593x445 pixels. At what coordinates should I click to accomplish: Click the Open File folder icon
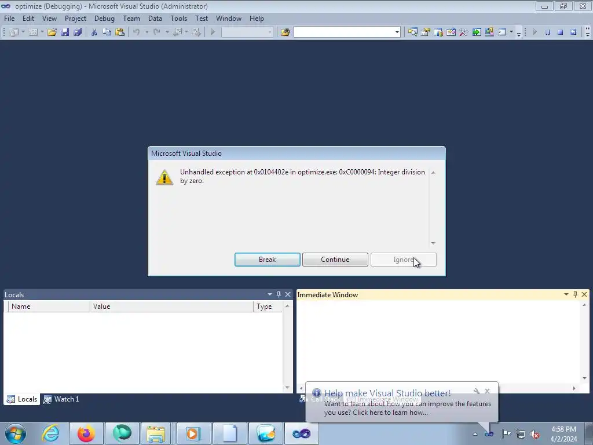click(x=52, y=32)
